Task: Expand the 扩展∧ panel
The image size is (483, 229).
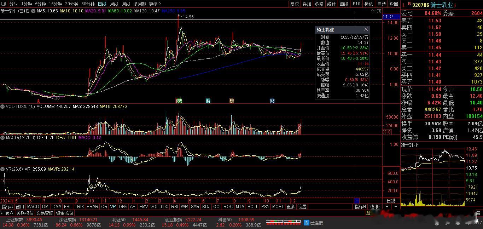Action: point(7,213)
